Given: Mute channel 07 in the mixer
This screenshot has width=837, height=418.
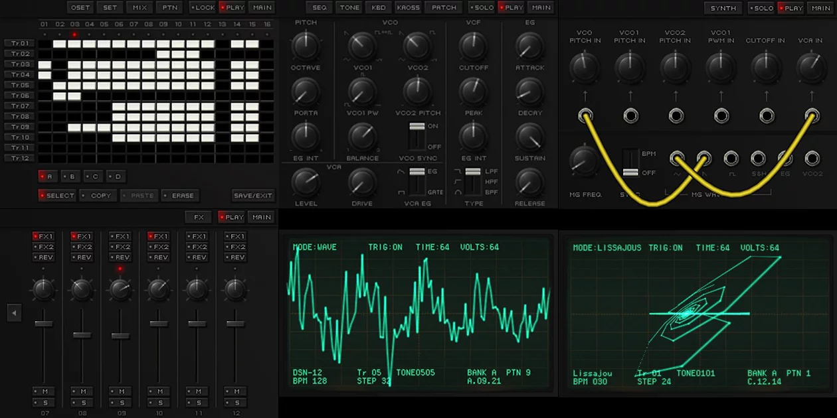Looking at the screenshot, I should pyautogui.click(x=43, y=392).
